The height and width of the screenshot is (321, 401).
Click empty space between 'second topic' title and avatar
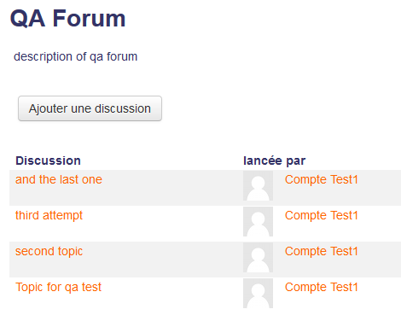click(163, 260)
